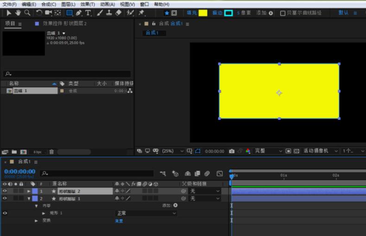Hide shape layer 1 using eye icon
Image resolution: width=366 pixels, height=236 pixels.
(x=5, y=199)
